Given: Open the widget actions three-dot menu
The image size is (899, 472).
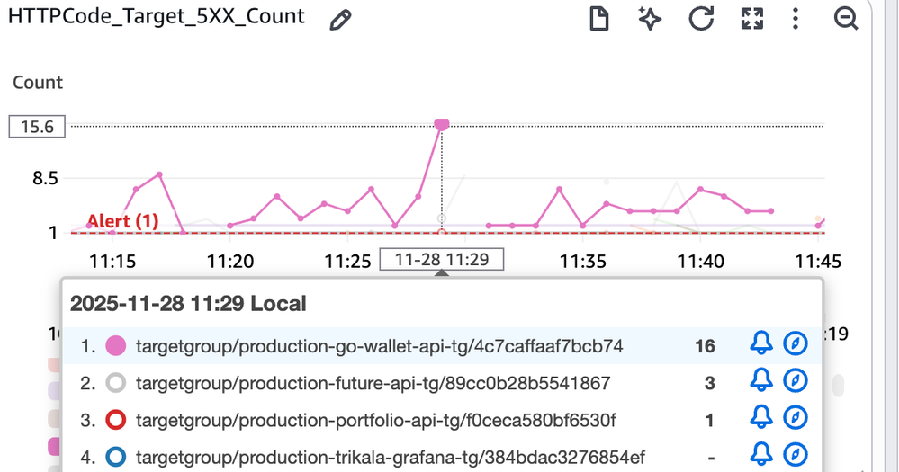Looking at the screenshot, I should [796, 18].
